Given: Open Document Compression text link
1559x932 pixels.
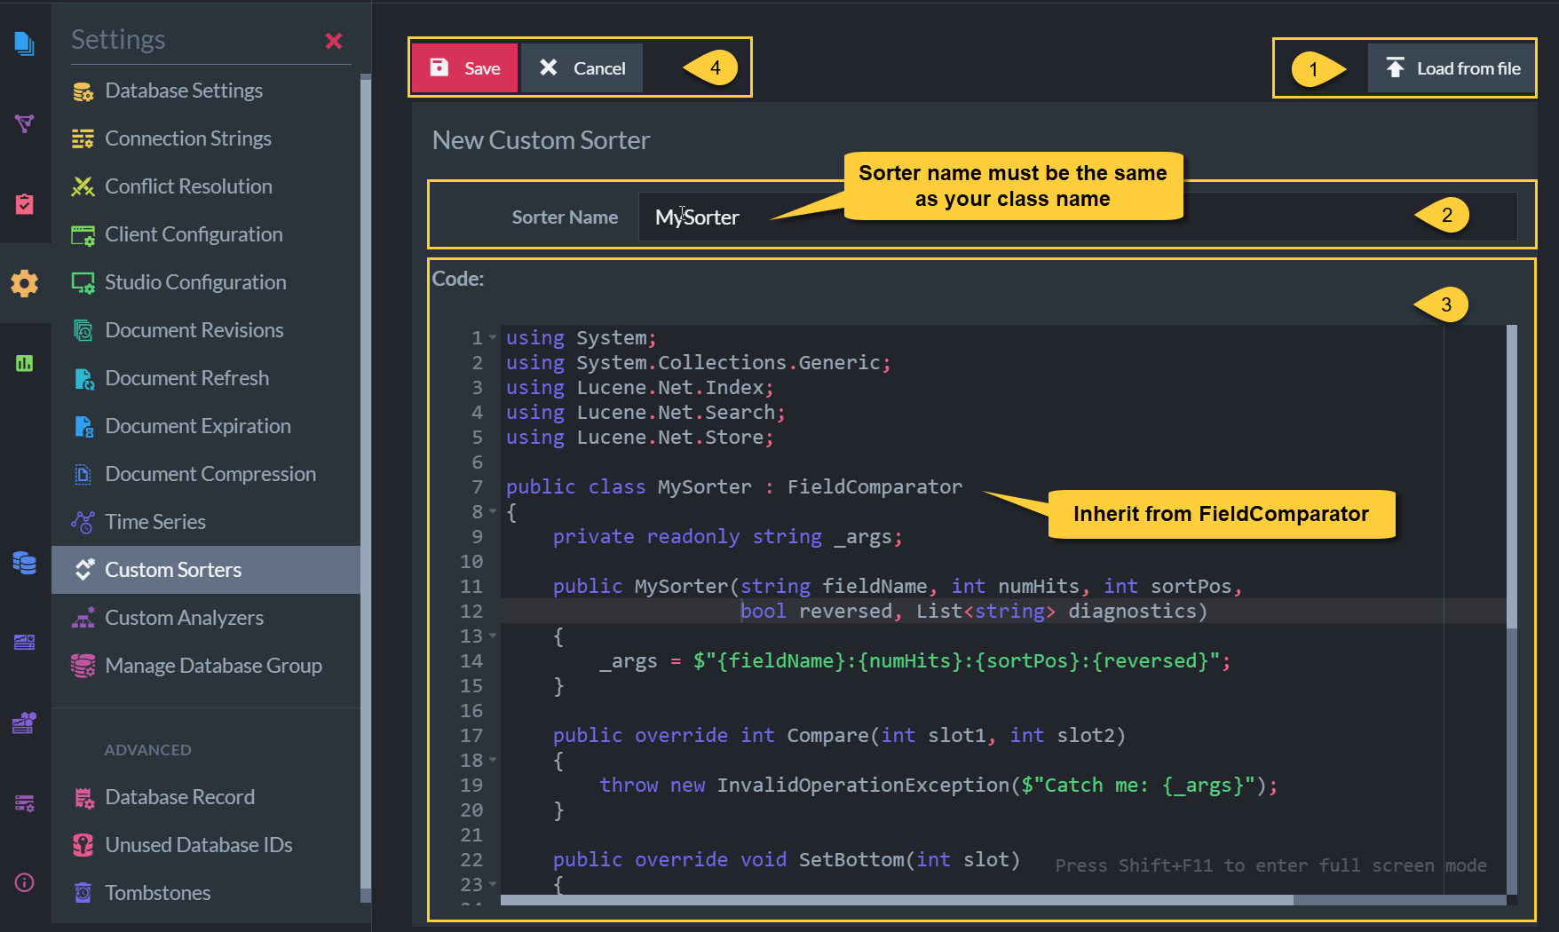Looking at the screenshot, I should click(x=210, y=474).
